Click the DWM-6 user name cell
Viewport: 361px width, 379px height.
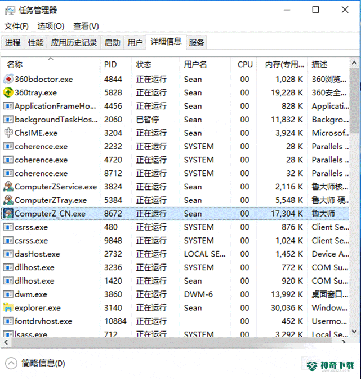198,294
